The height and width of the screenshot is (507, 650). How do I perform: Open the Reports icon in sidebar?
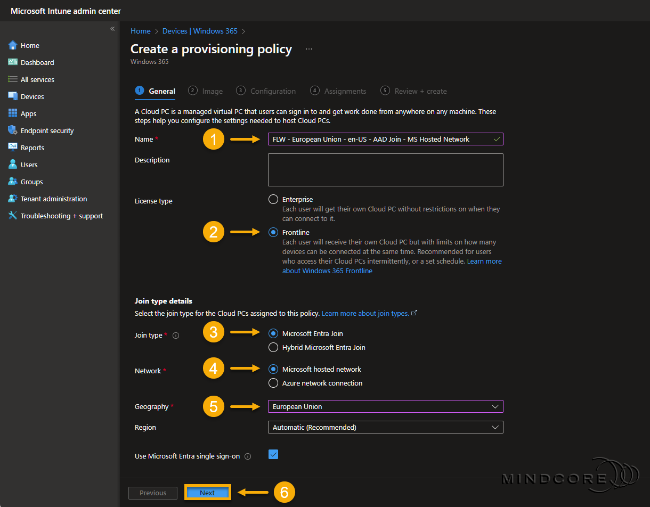(13, 148)
